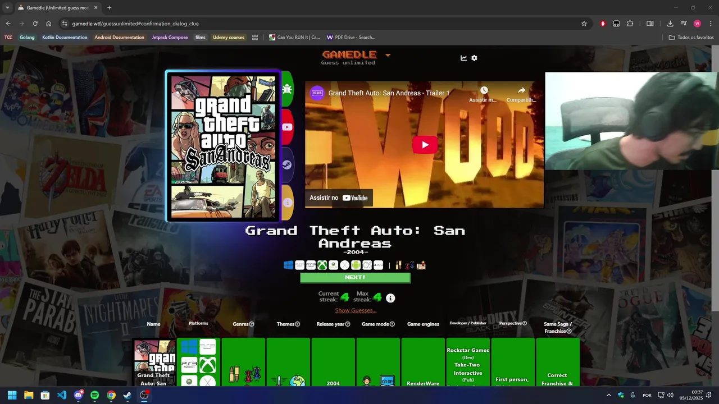Click the Themes help question mark
The height and width of the screenshot is (404, 719).
[298, 324]
